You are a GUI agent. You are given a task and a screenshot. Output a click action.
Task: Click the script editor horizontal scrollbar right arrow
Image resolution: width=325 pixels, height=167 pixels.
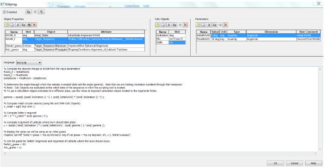[x=316, y=153]
